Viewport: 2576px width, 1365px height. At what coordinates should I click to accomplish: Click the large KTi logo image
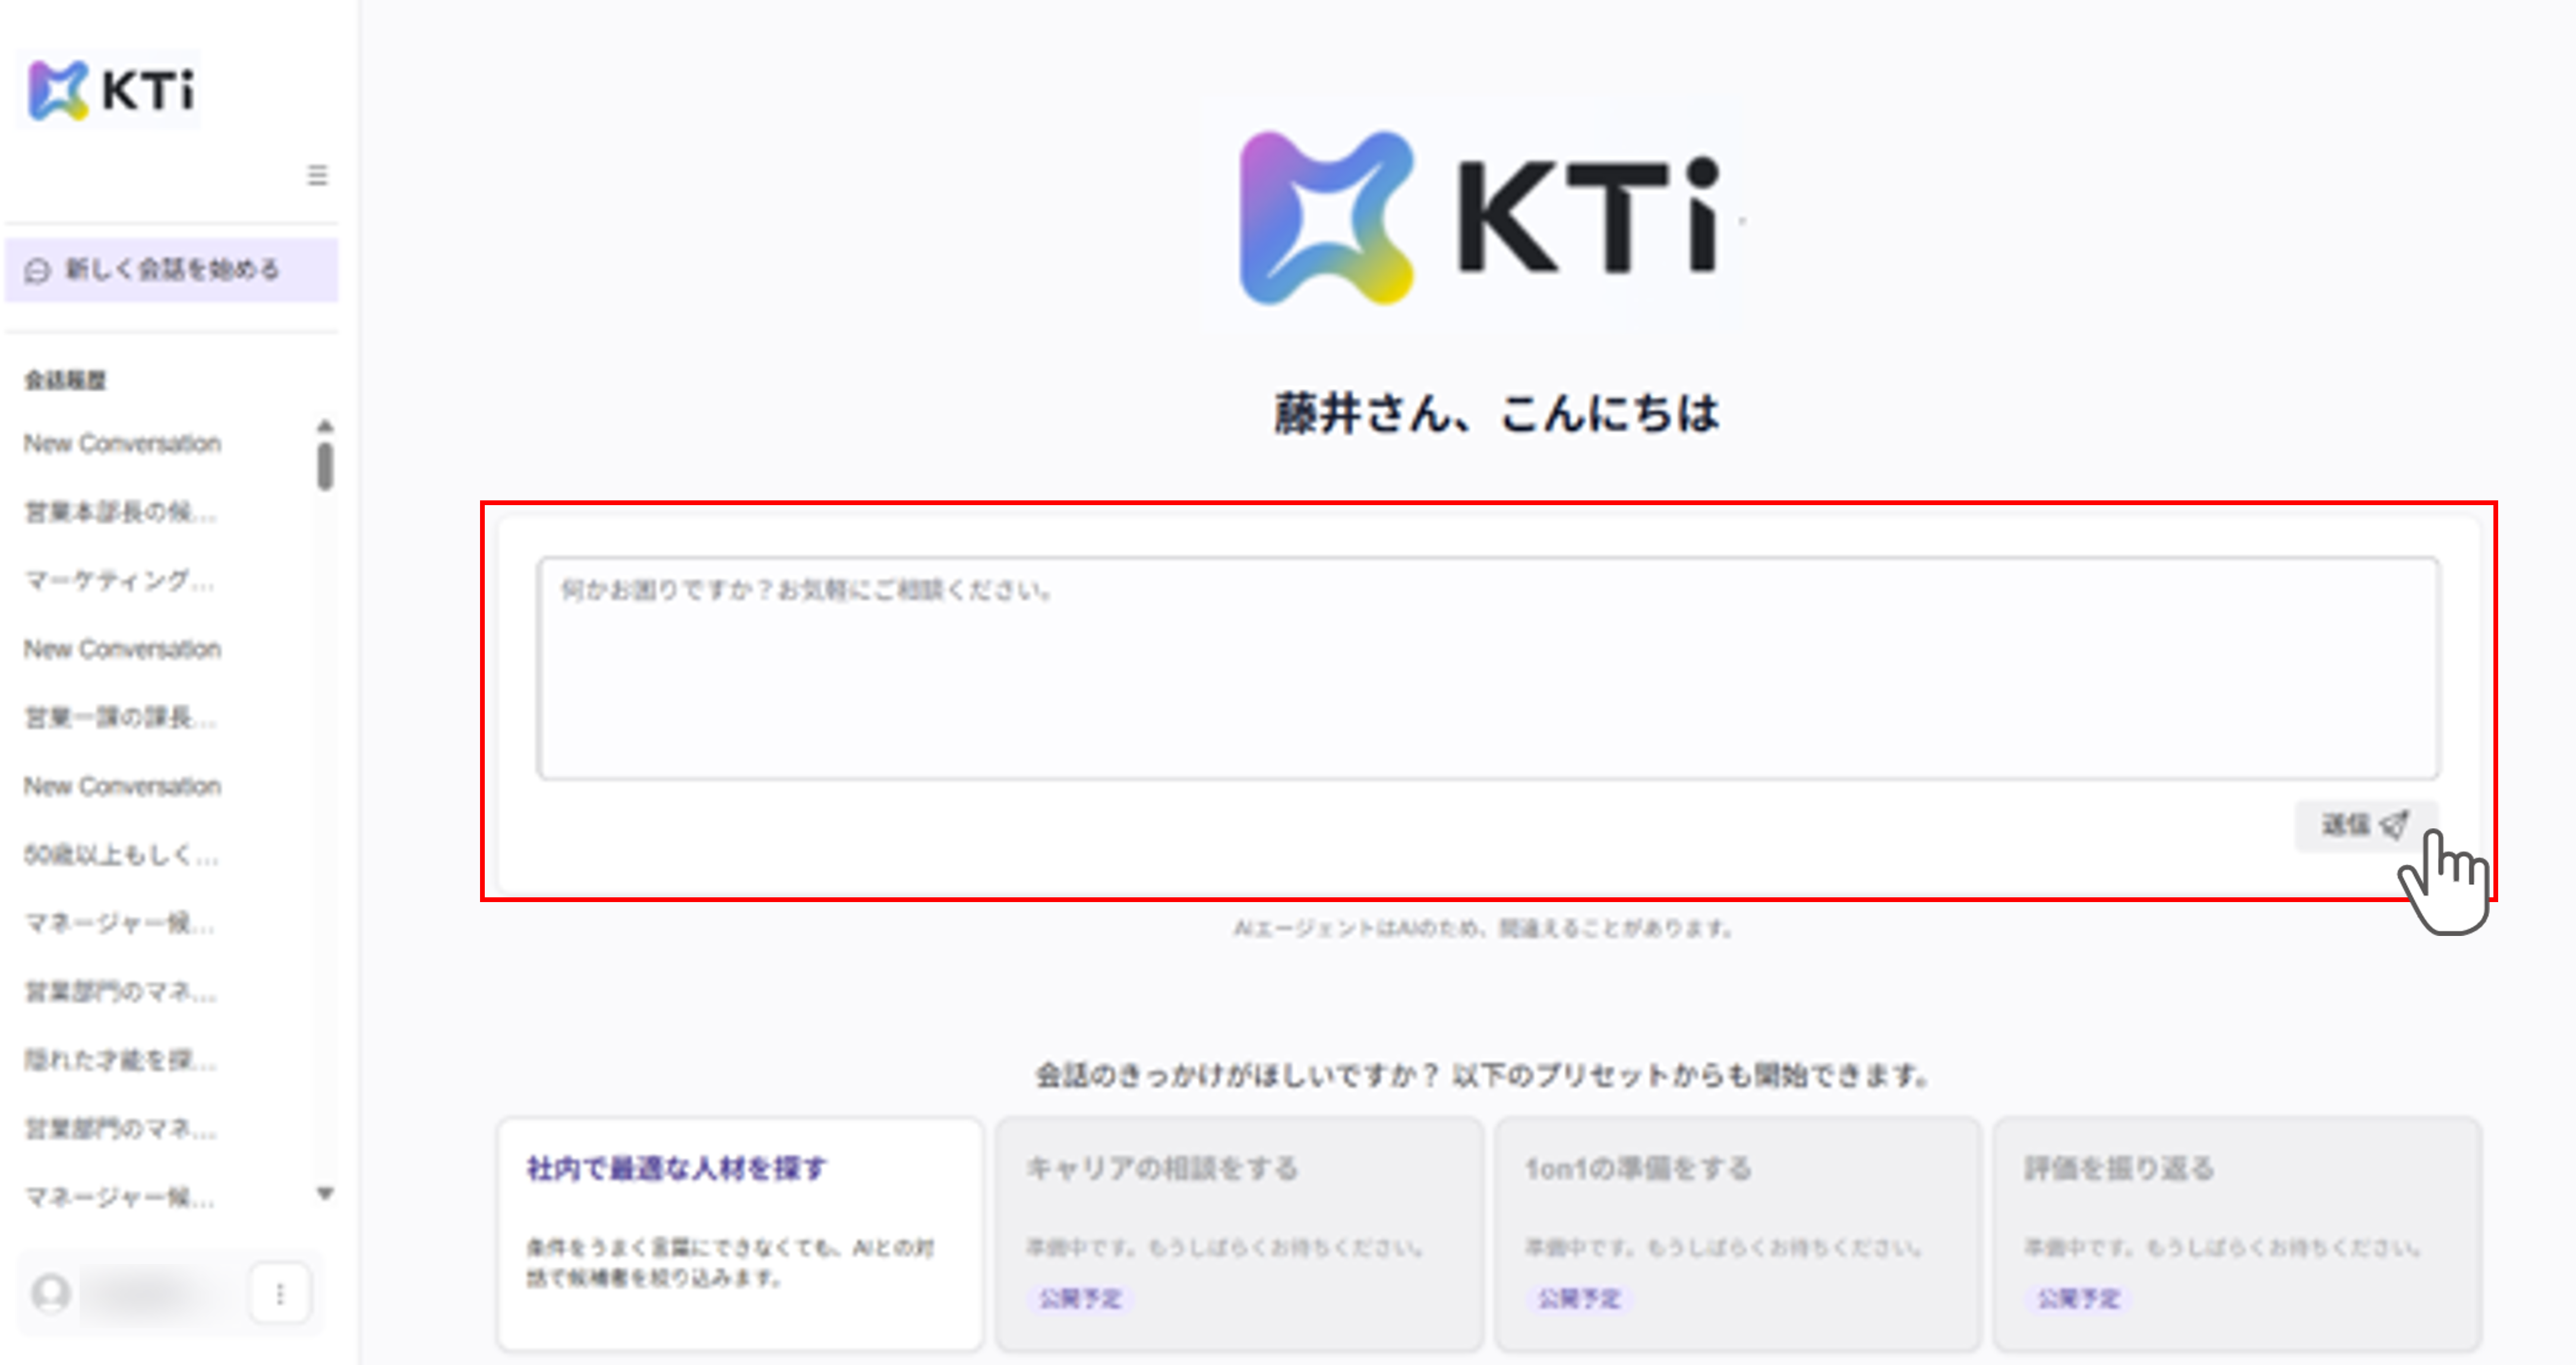1480,218
